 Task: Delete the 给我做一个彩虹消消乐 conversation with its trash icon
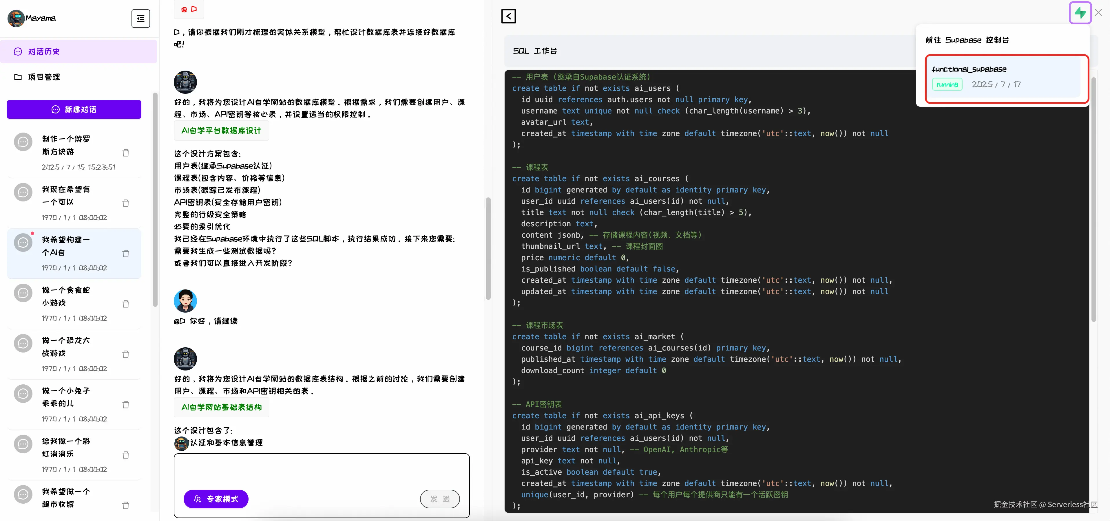click(x=125, y=455)
